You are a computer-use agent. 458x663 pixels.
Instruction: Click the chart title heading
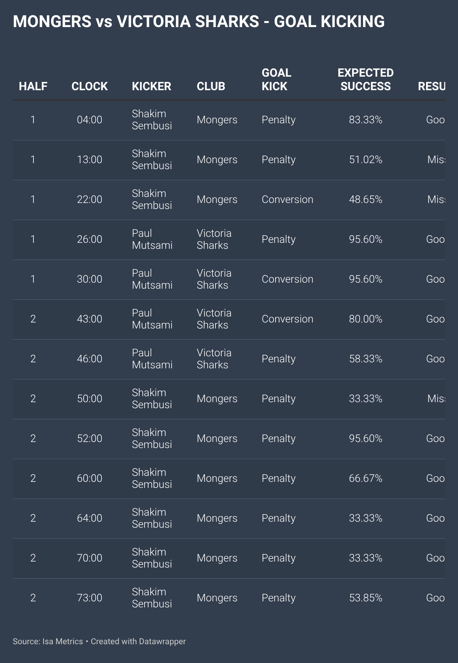(x=199, y=22)
